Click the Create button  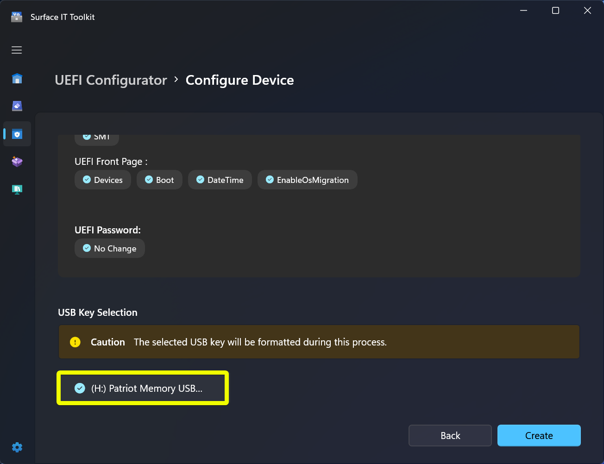click(x=539, y=435)
